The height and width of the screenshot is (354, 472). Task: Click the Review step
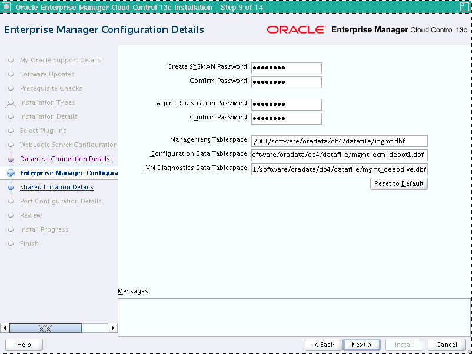click(31, 215)
